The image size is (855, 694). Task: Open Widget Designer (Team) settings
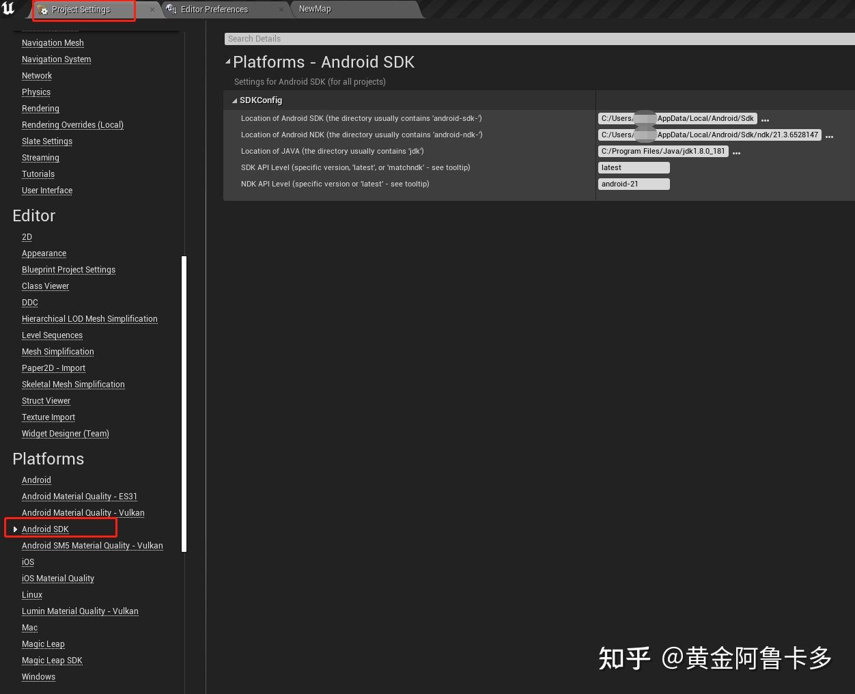click(66, 434)
